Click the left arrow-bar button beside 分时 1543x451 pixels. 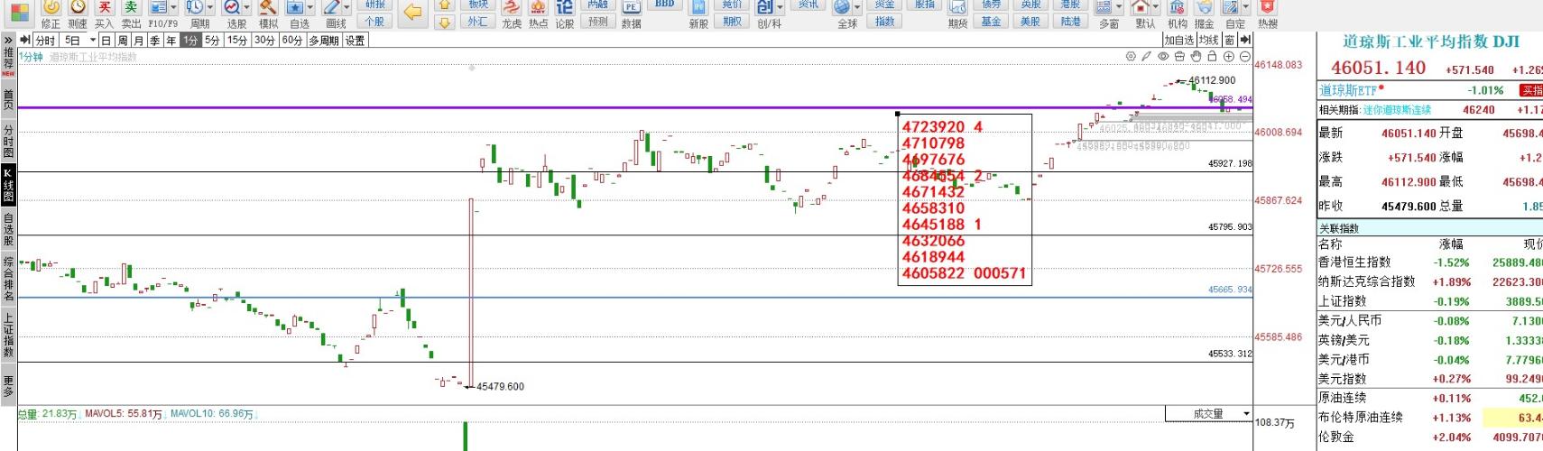pos(24,40)
